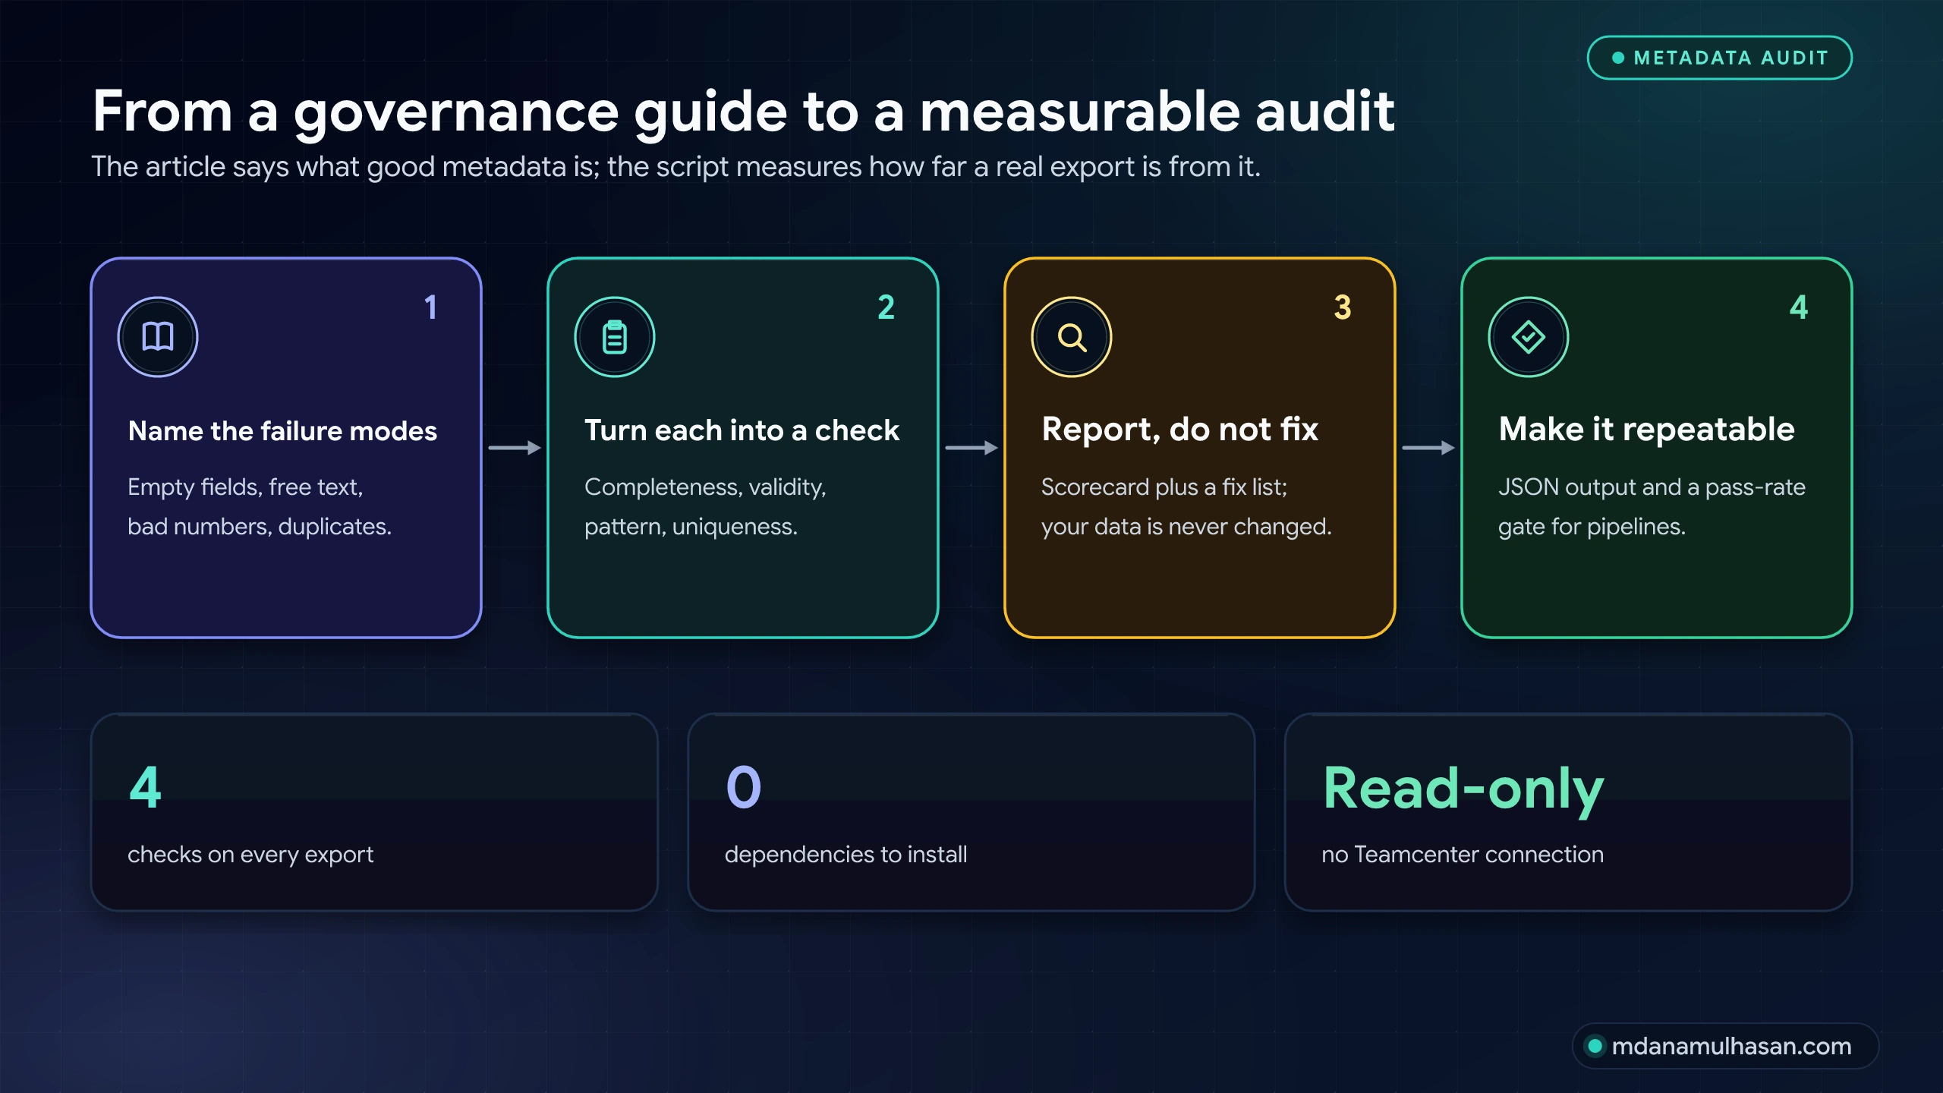The height and width of the screenshot is (1093, 1943).
Task: Click the clipboard icon in card 2
Action: click(615, 337)
